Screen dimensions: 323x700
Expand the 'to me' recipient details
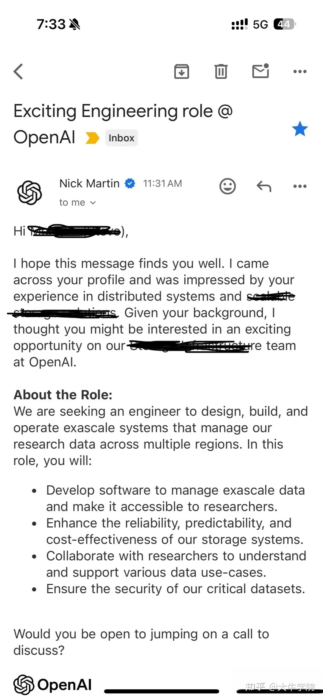point(77,202)
